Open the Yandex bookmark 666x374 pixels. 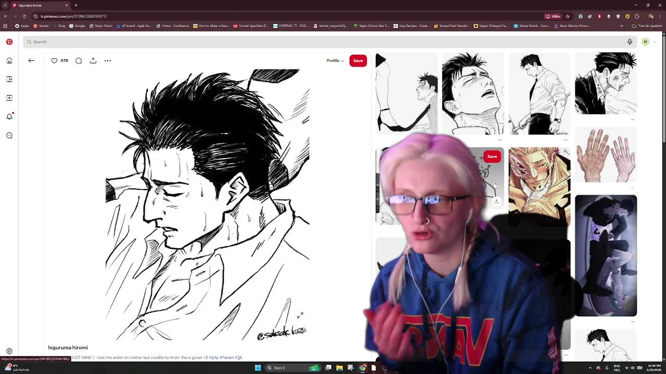[x=41, y=26]
